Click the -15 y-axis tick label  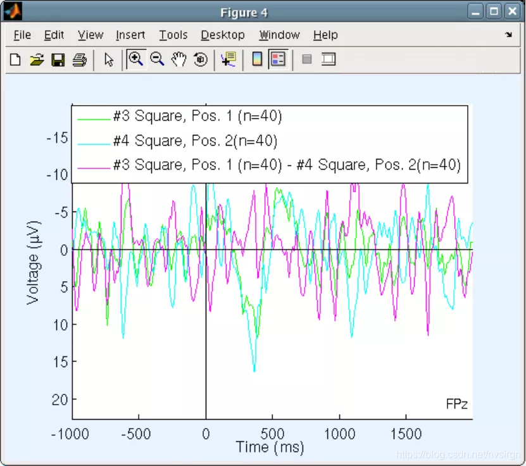(x=58, y=138)
